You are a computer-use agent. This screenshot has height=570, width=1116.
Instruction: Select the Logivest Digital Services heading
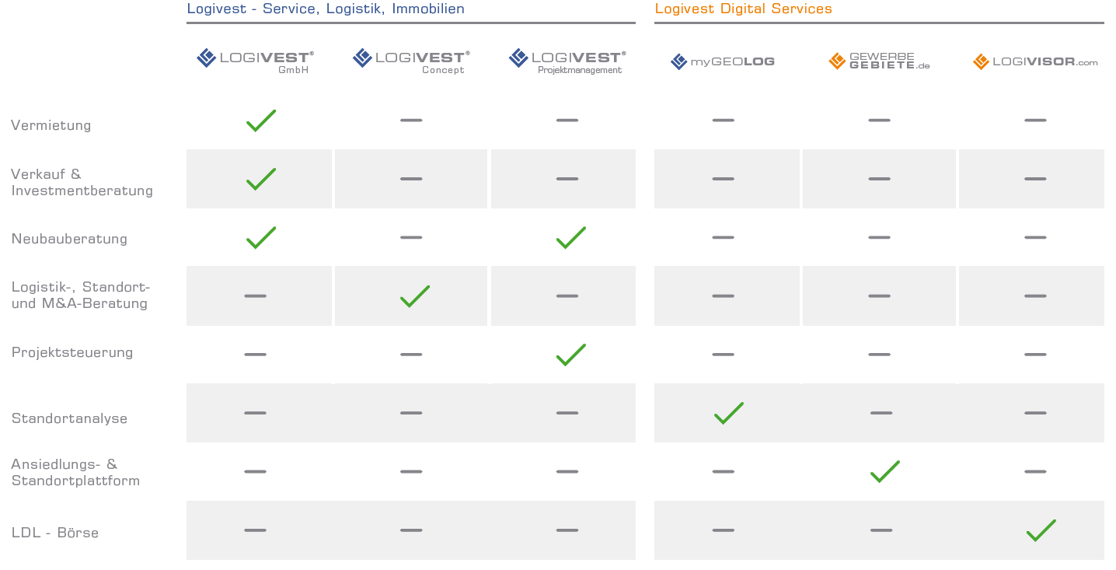tap(743, 9)
